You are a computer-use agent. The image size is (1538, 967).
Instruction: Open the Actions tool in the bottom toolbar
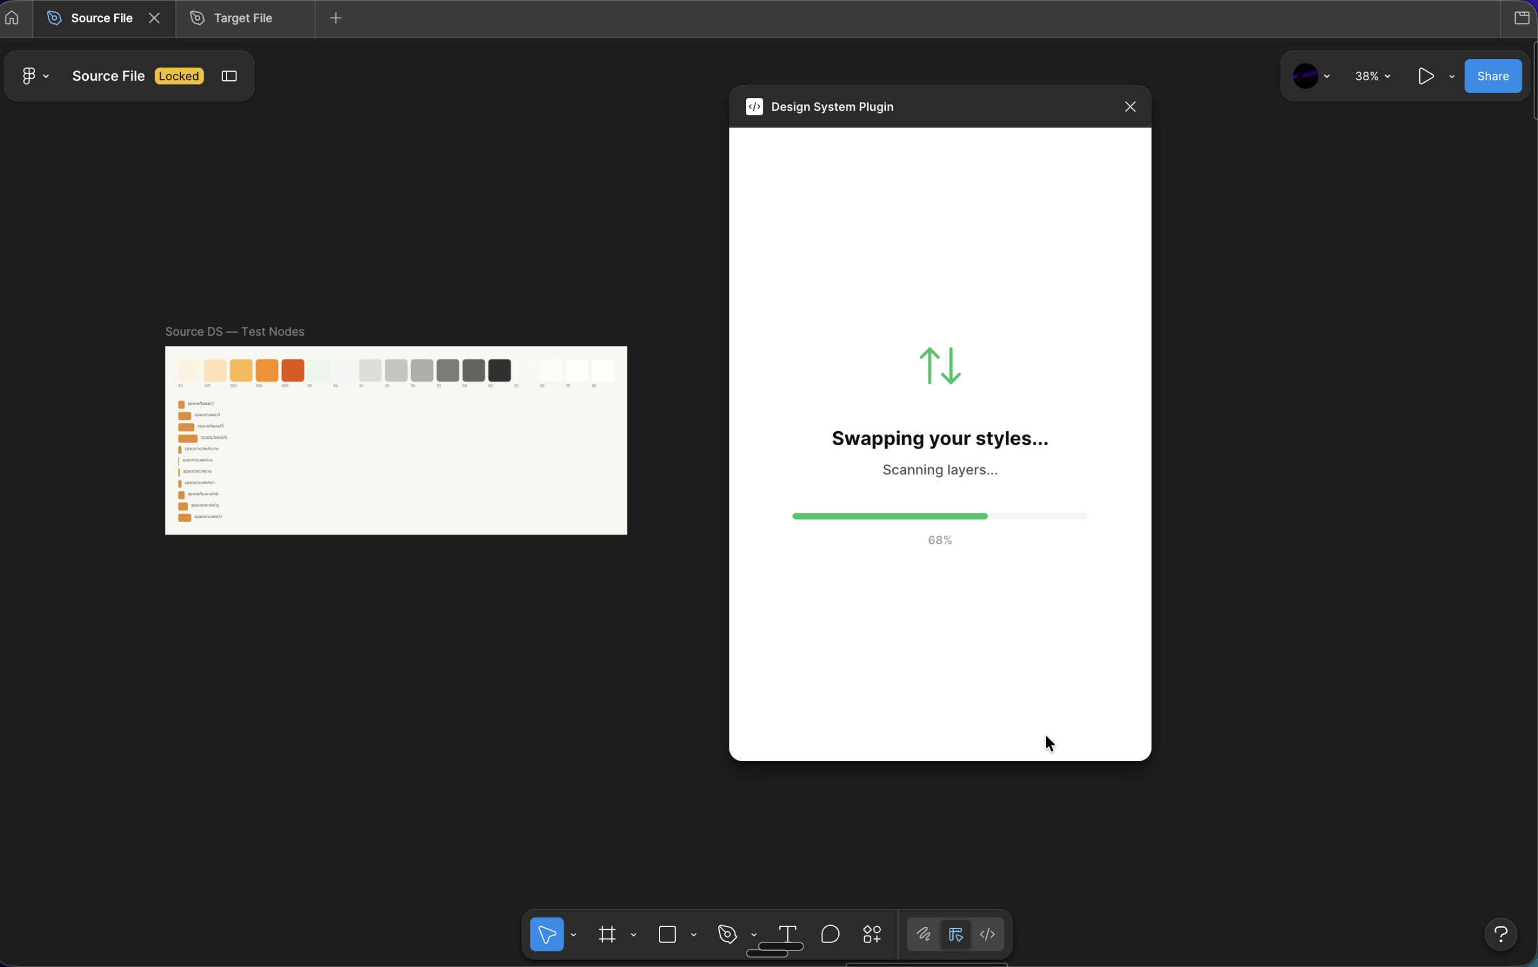point(872,934)
